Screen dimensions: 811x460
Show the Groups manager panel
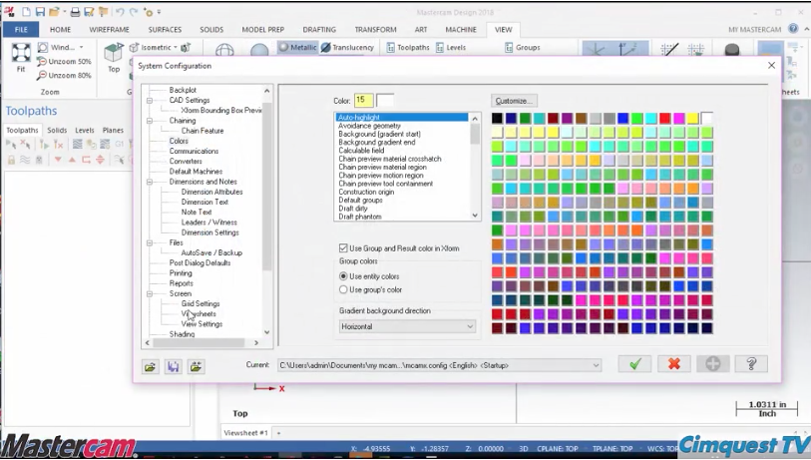click(523, 47)
